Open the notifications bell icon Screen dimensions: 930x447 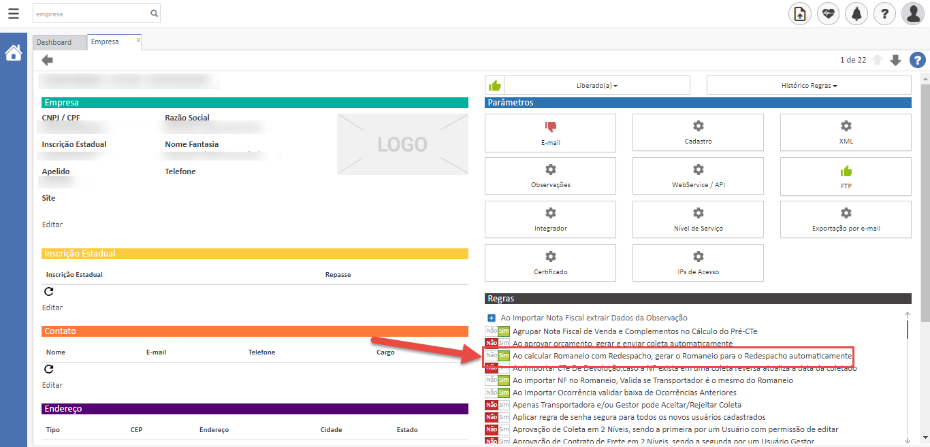856,13
